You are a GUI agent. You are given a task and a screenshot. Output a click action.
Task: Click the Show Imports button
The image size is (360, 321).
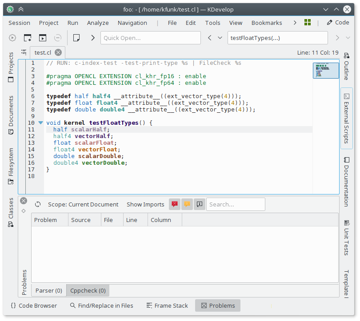pos(145,204)
